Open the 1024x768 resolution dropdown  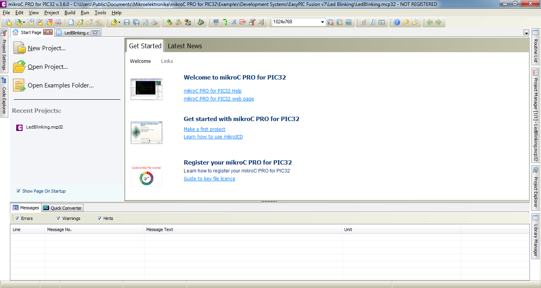[x=322, y=22]
